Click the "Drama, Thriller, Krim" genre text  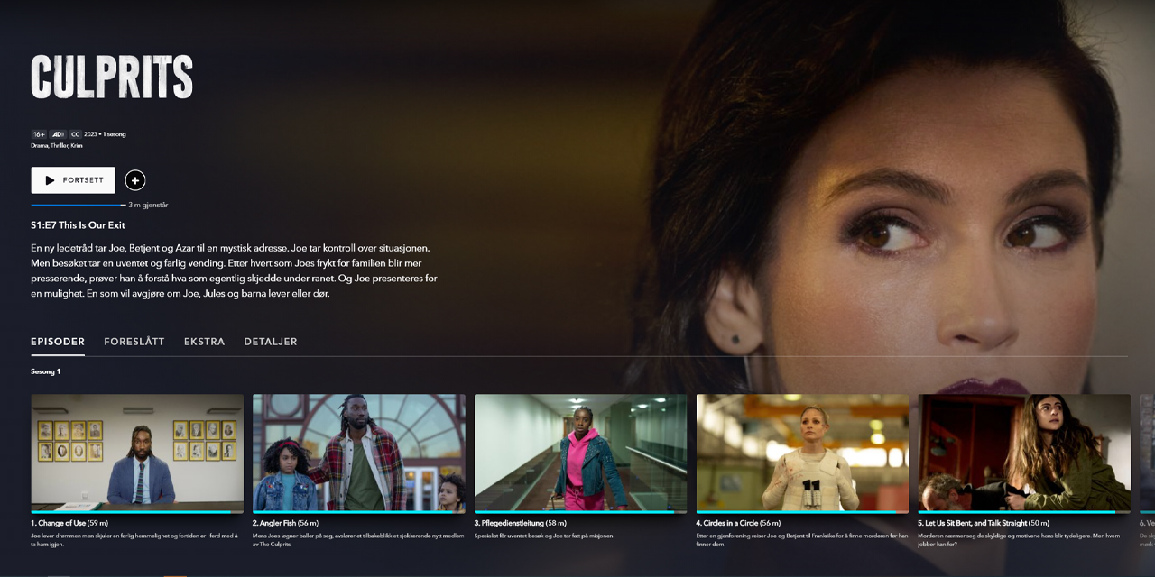(57, 145)
